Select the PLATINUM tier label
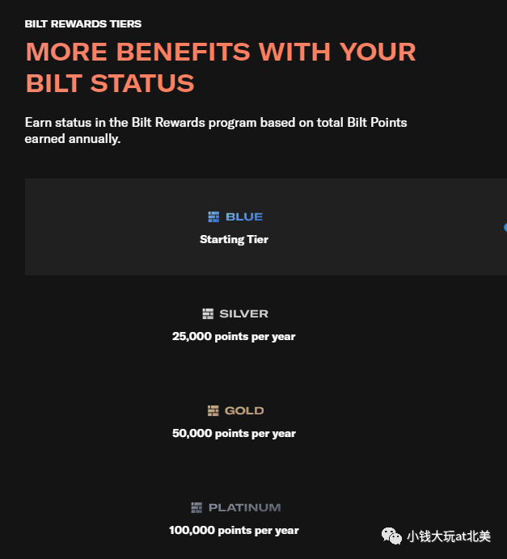Viewport: 507px width, 559px height. (245, 507)
